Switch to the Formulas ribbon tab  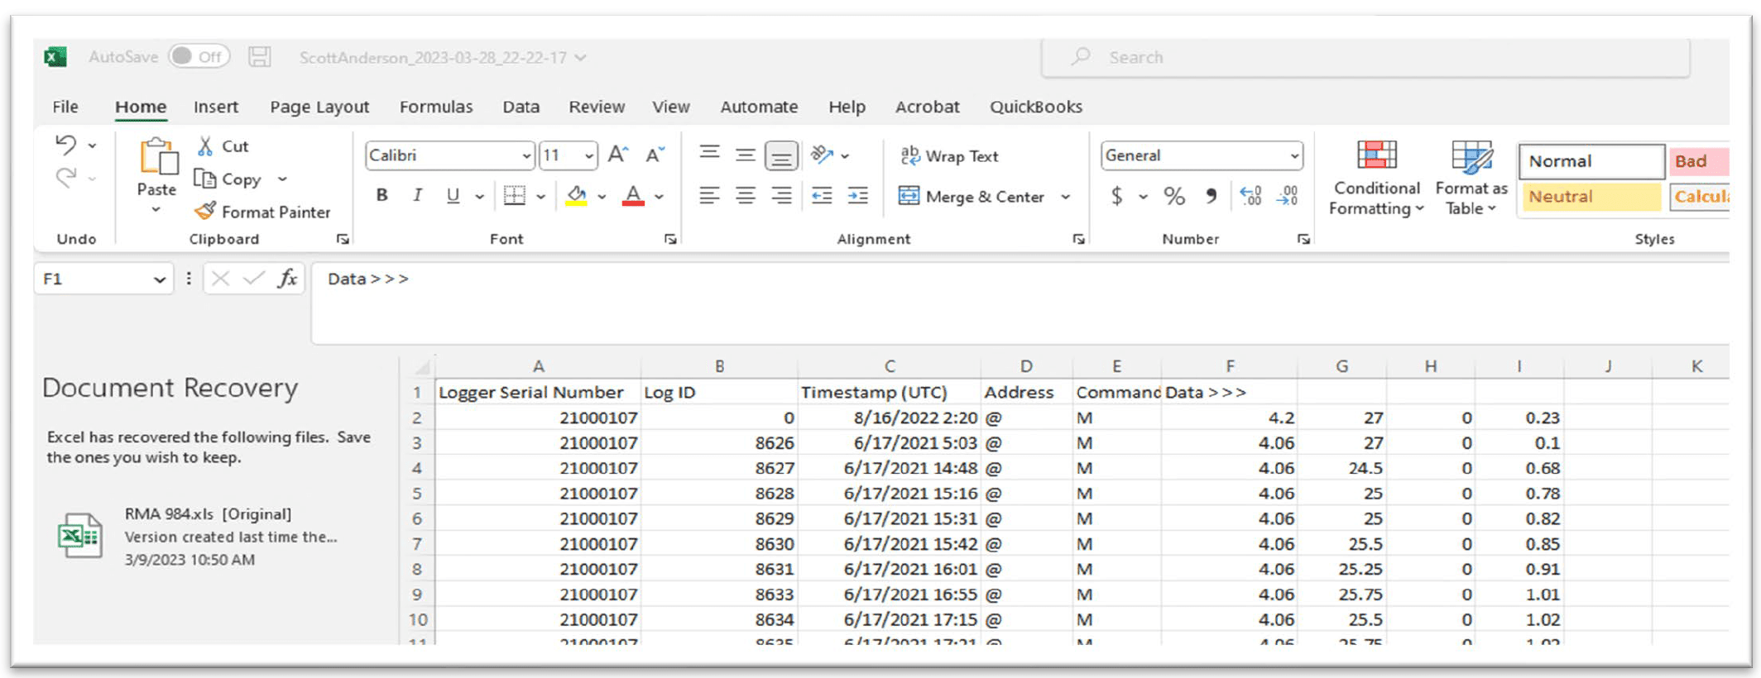point(435,107)
